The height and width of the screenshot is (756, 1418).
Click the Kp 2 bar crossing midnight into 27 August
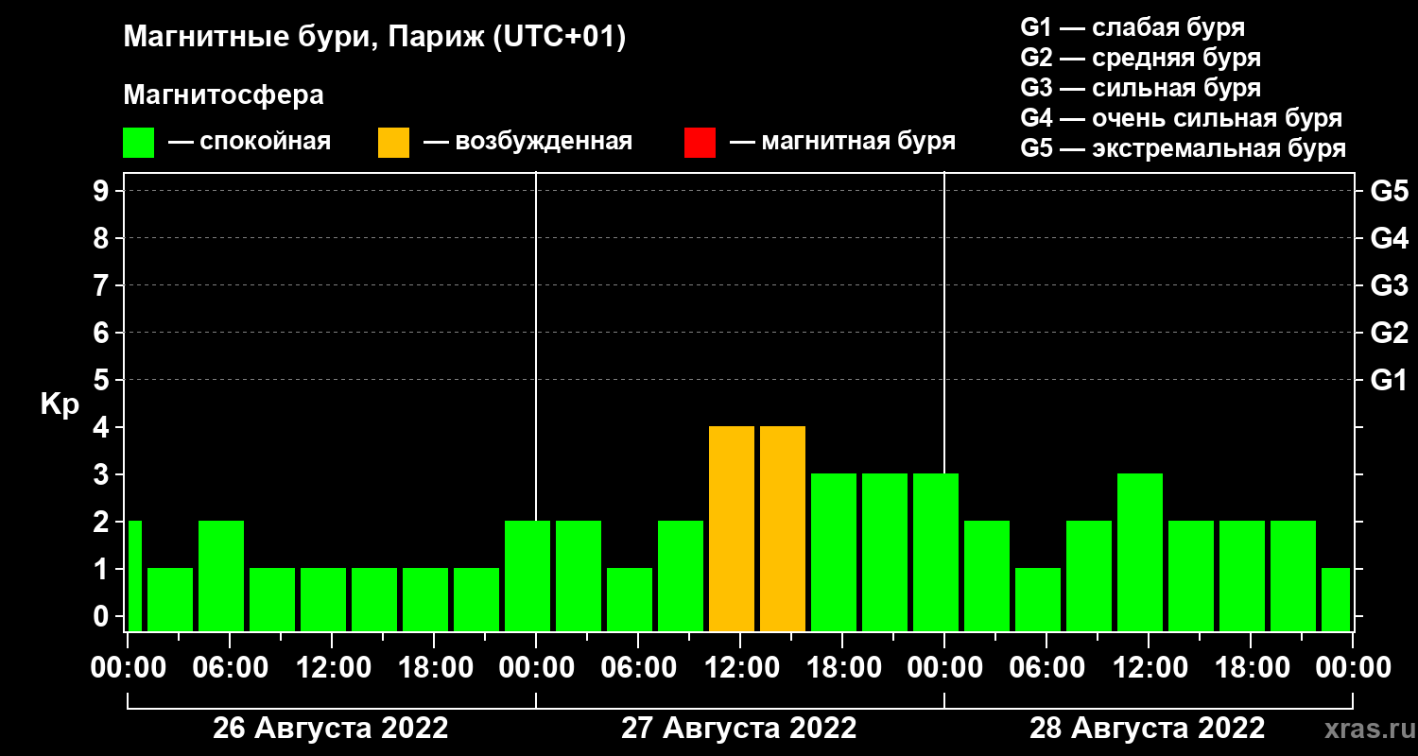(x=527, y=576)
